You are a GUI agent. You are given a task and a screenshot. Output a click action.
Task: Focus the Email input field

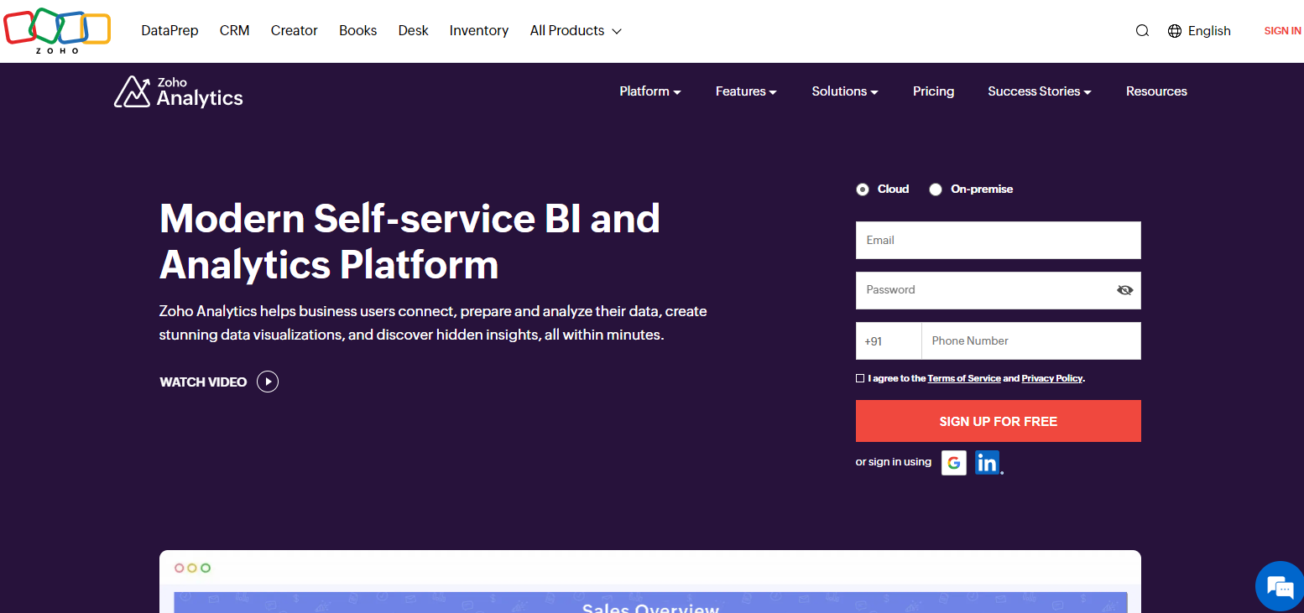[999, 241]
